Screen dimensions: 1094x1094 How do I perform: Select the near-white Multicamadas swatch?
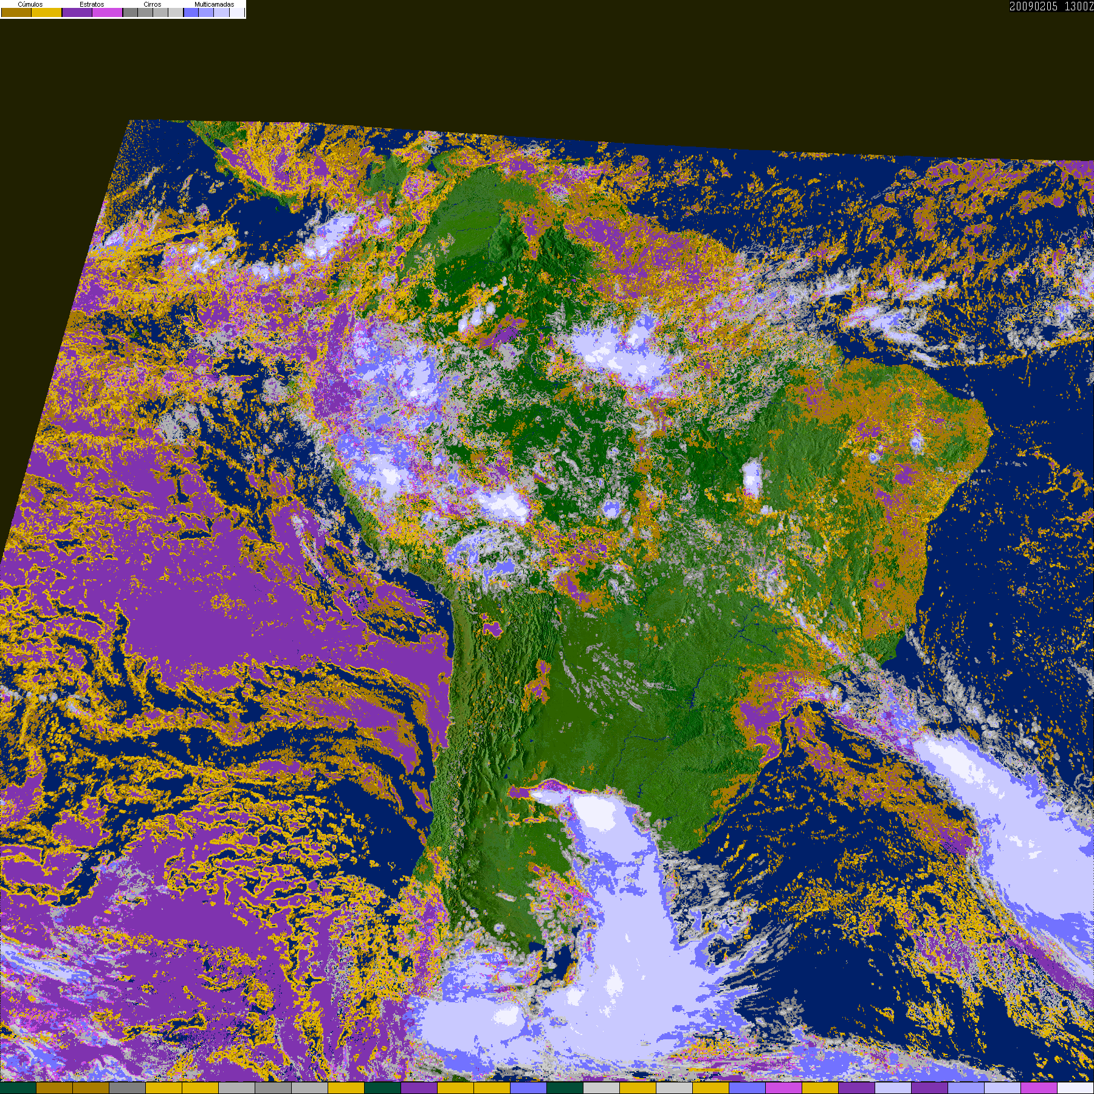pos(237,12)
